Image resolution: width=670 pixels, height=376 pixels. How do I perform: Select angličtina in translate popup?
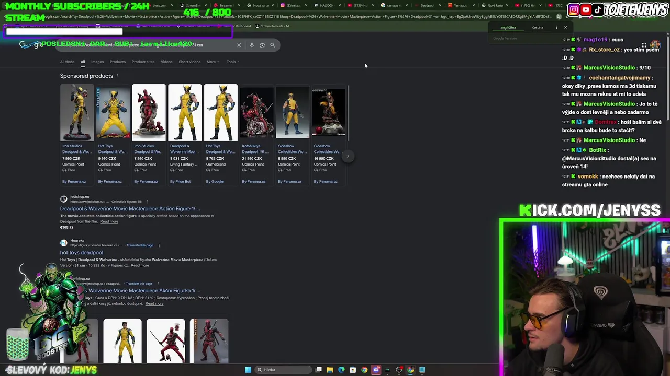coord(508,27)
